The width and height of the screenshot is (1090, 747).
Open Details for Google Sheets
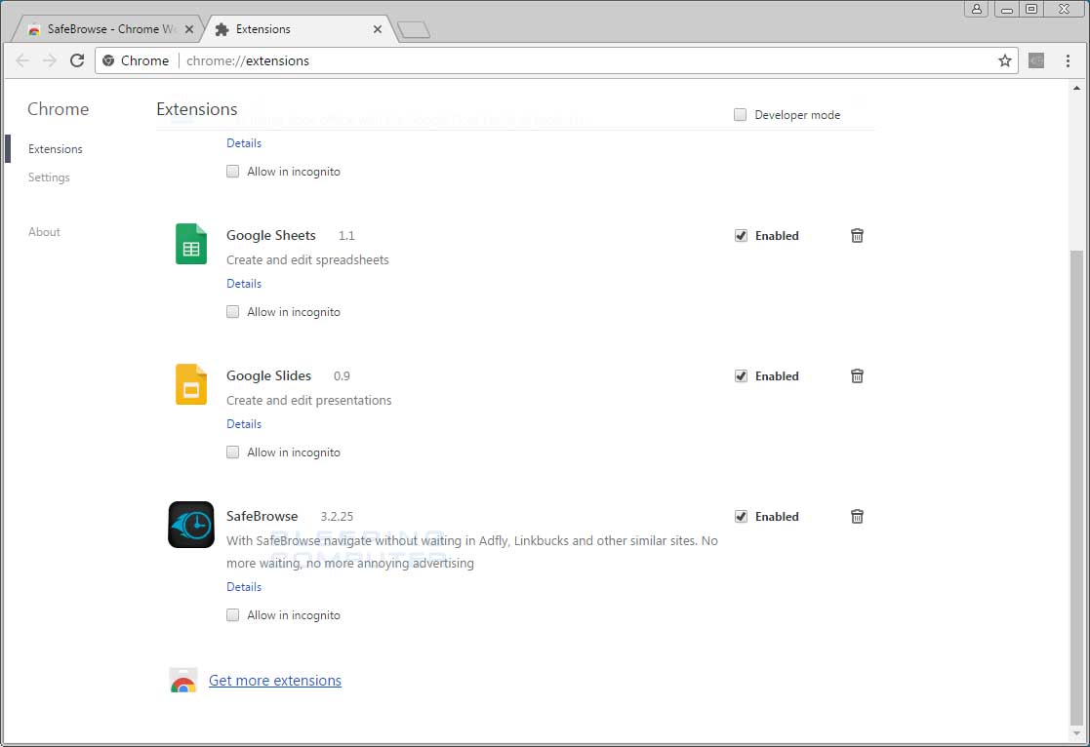243,283
